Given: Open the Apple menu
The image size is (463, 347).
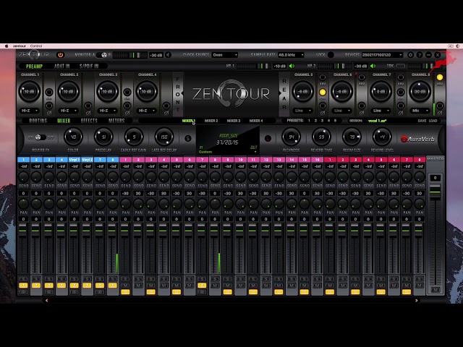Looking at the screenshot, I should pos(7,46).
